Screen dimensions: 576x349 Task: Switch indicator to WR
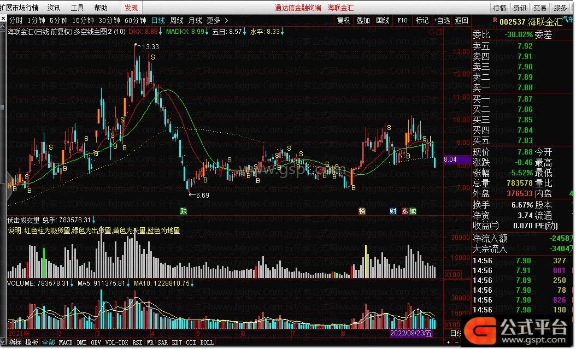(x=150, y=342)
